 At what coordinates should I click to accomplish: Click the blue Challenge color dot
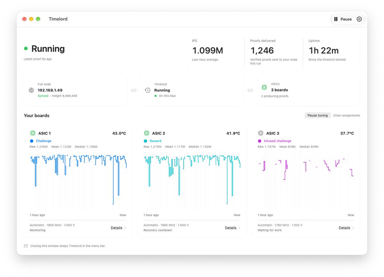pos(32,141)
